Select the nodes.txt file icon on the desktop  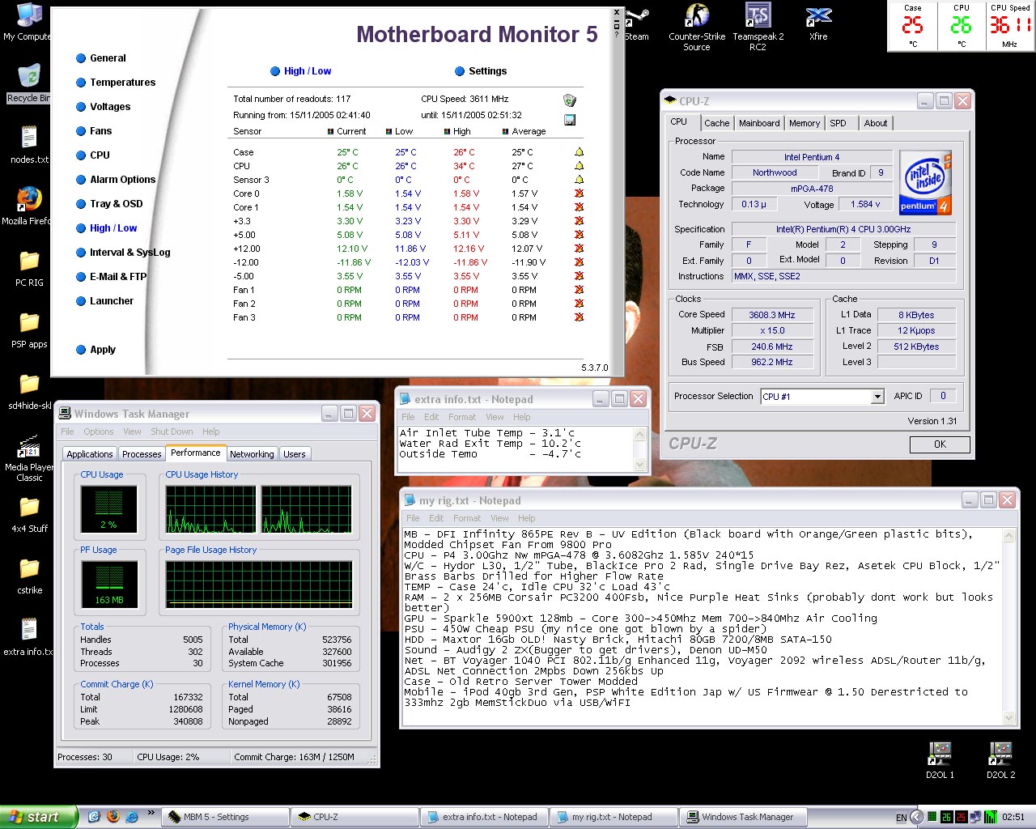point(29,144)
